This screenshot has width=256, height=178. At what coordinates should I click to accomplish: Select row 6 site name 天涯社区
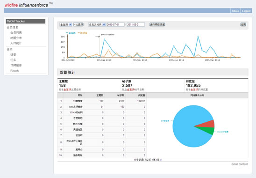click(78, 130)
